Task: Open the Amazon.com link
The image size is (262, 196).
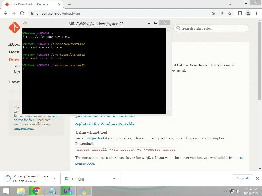Action: click(x=23, y=128)
